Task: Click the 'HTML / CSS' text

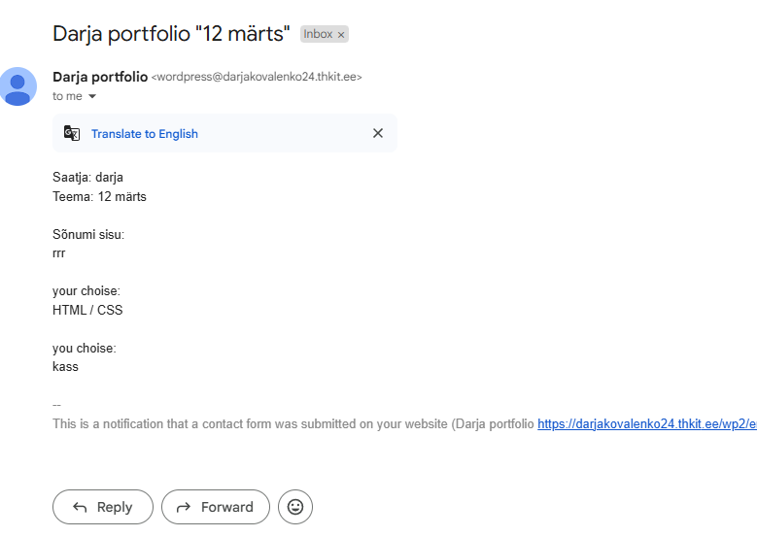Action: (x=87, y=311)
